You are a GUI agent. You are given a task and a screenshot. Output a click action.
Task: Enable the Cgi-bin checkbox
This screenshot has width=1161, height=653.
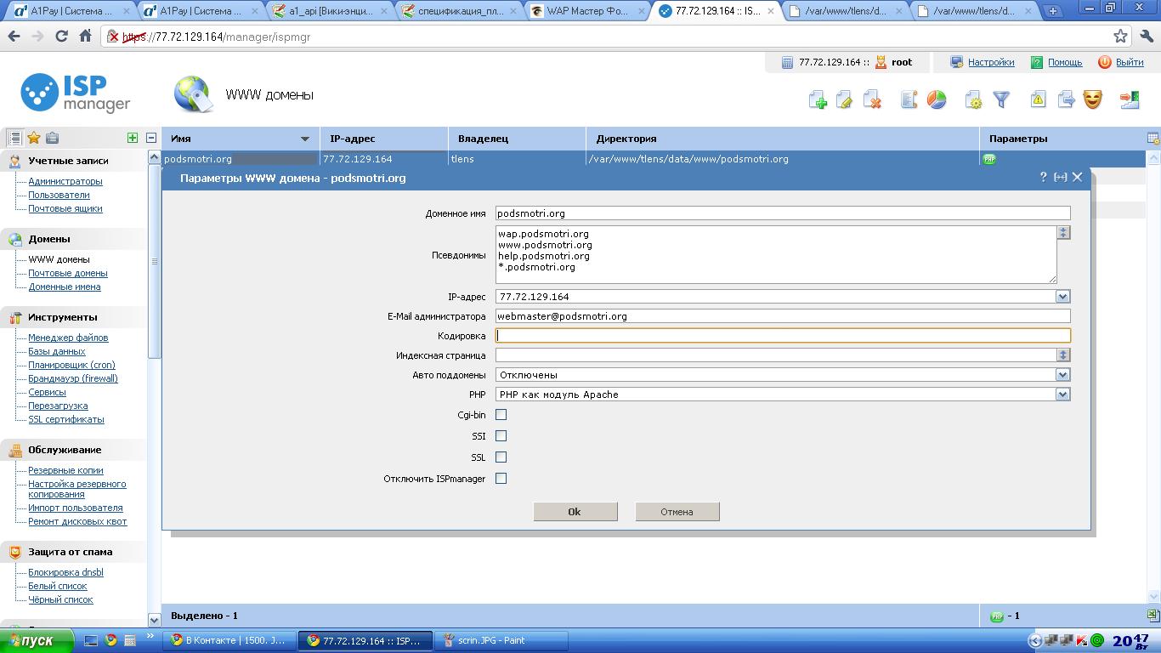[x=501, y=415]
